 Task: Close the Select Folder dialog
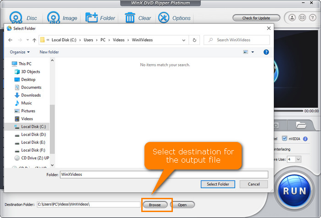269,28
